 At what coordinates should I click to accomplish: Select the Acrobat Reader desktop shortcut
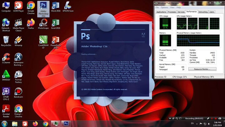6,111
